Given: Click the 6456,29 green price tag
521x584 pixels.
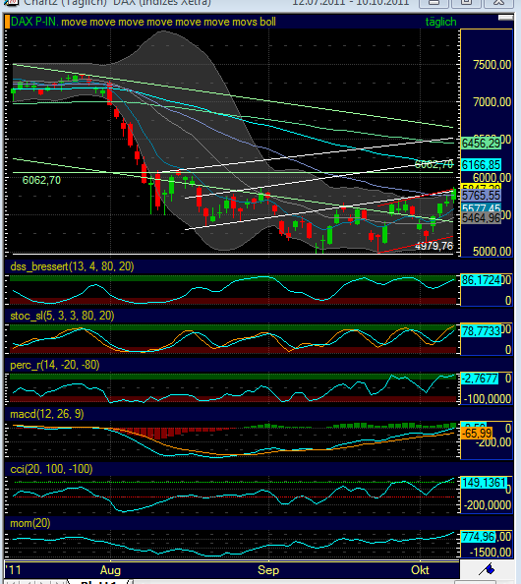Looking at the screenshot, I should pyautogui.click(x=481, y=143).
